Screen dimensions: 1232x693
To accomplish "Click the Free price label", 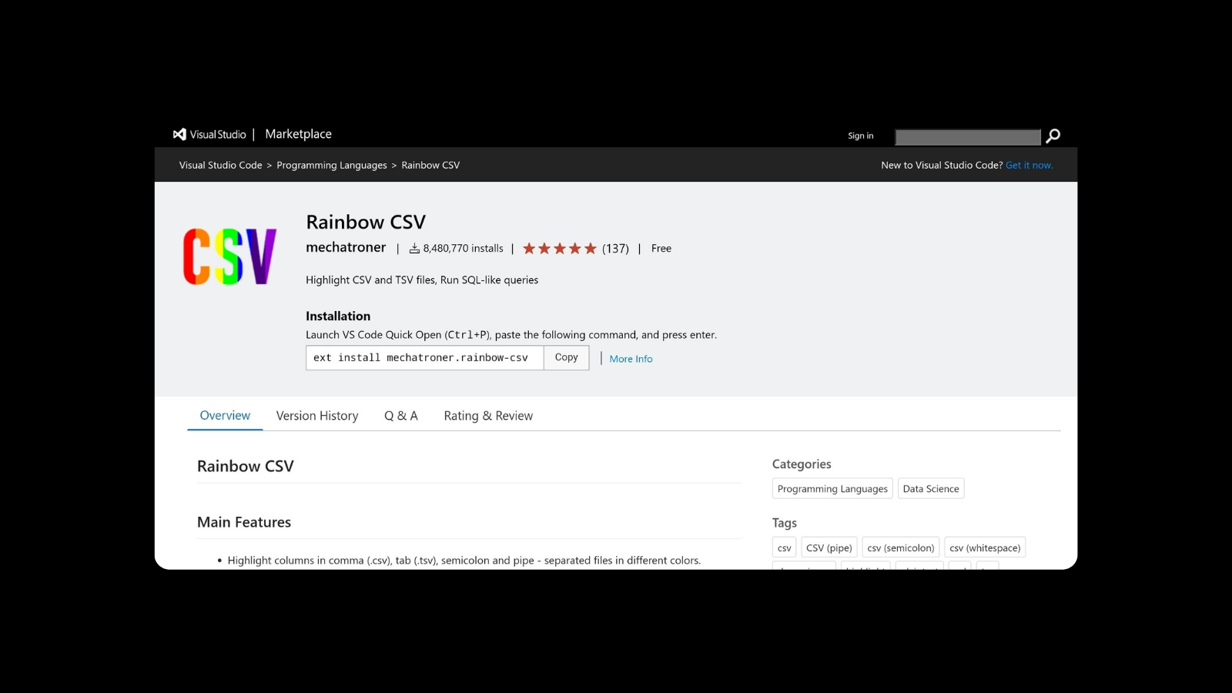I will [661, 248].
